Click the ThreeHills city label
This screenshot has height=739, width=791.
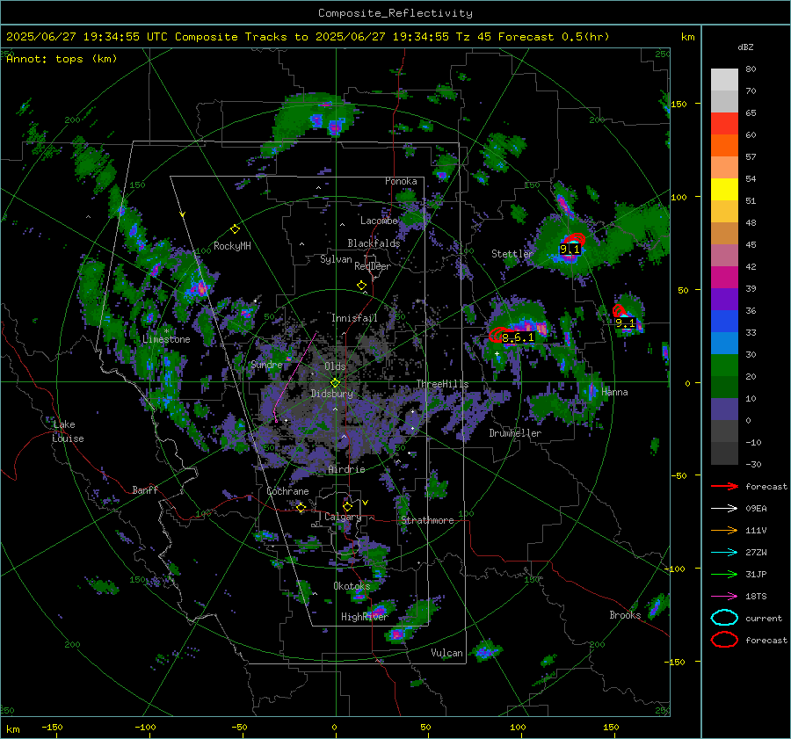click(442, 384)
